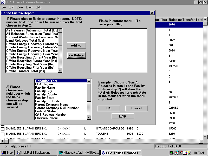208x156 pixels.
Task: Click the Cancel button
Action: (136, 108)
